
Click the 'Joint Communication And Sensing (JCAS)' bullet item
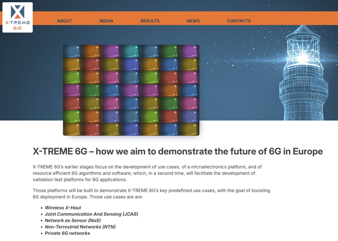pyautogui.click(x=92, y=214)
